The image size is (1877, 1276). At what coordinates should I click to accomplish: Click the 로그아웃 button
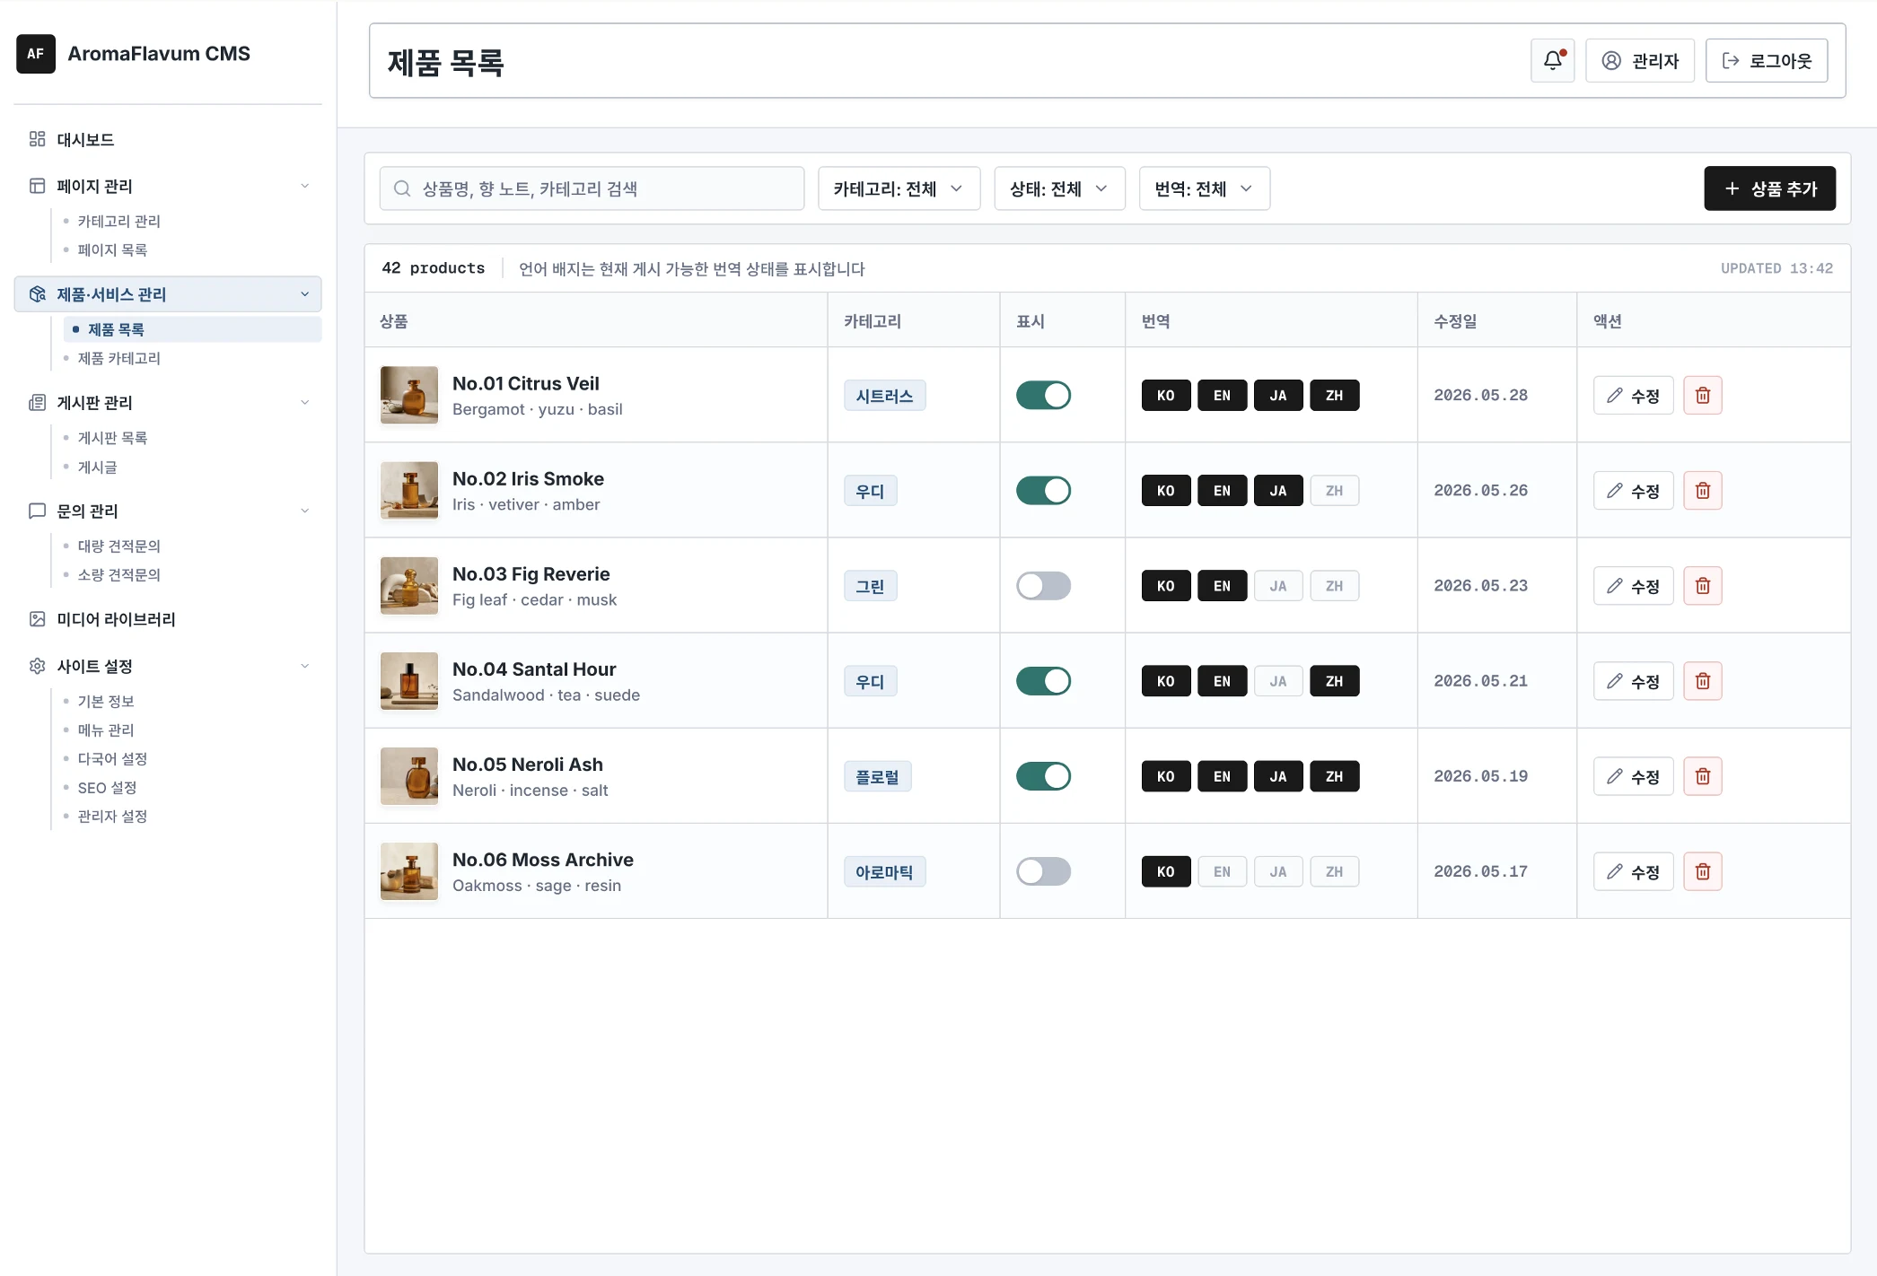(1766, 60)
